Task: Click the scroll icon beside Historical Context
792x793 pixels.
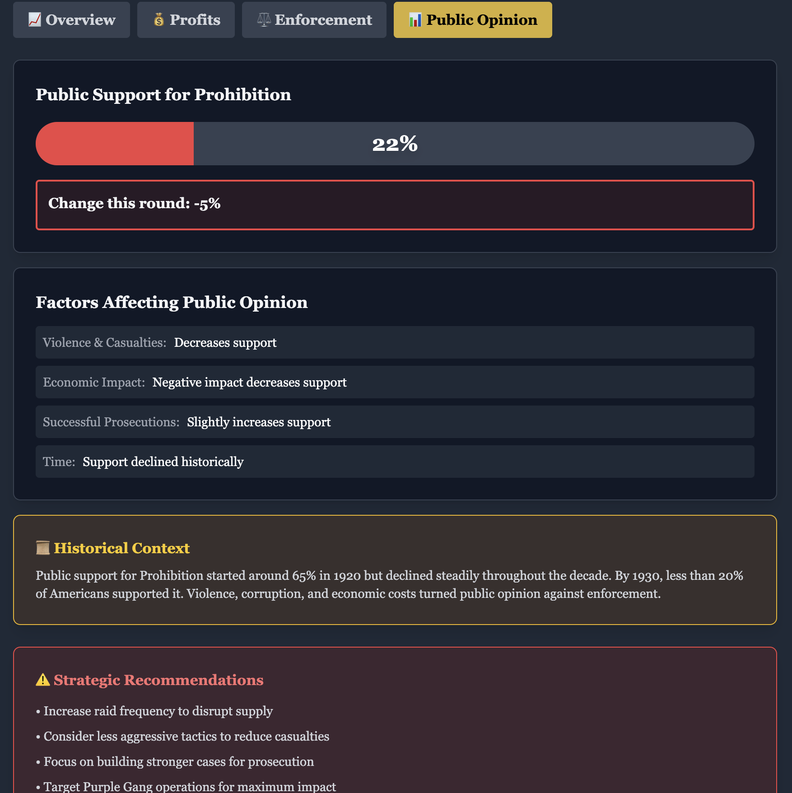Action: coord(43,548)
